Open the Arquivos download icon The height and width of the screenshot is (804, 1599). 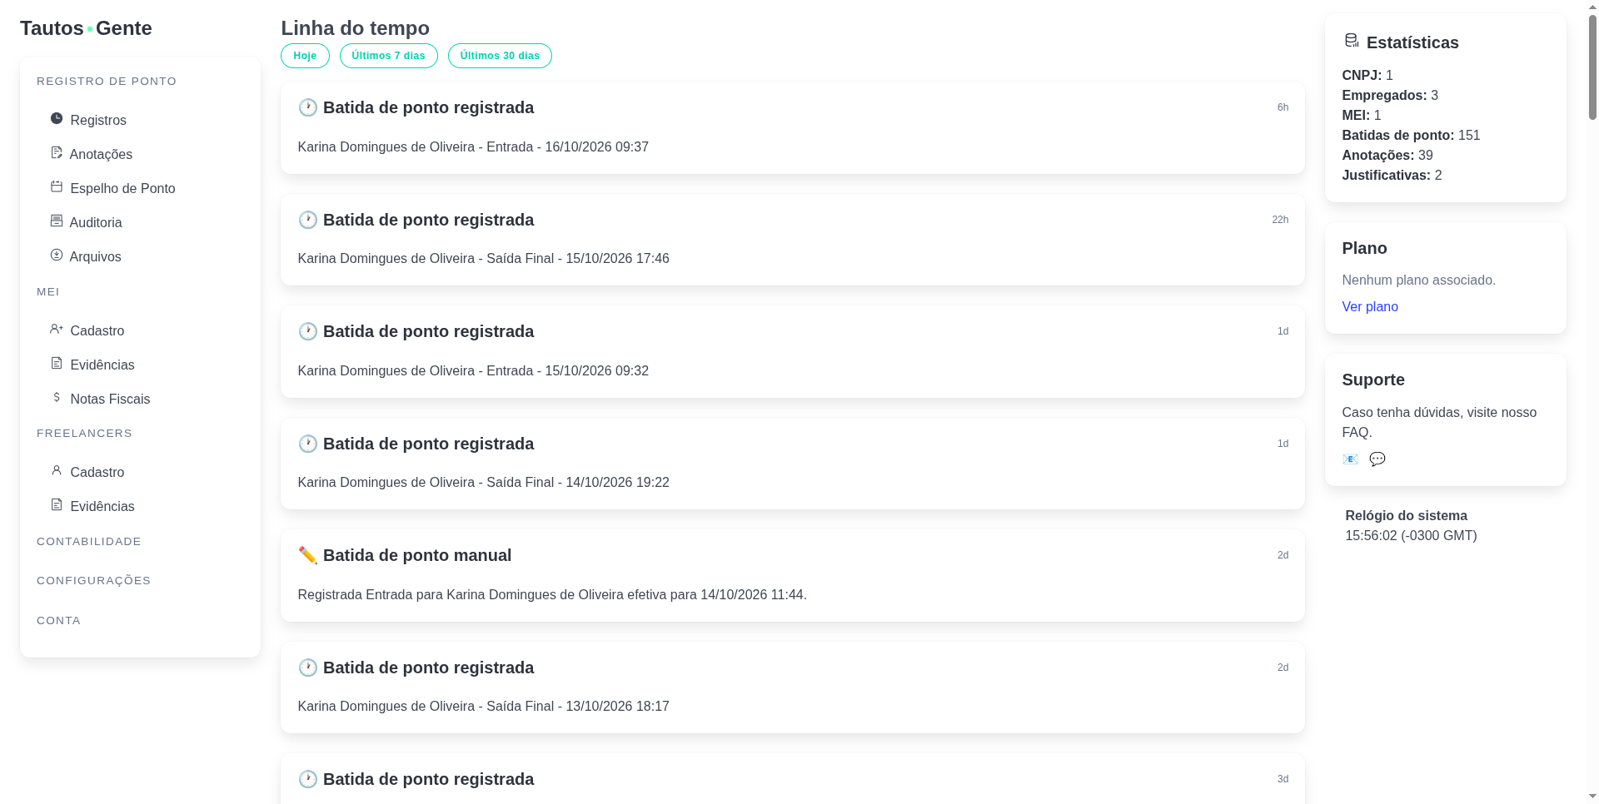pyautogui.click(x=57, y=255)
